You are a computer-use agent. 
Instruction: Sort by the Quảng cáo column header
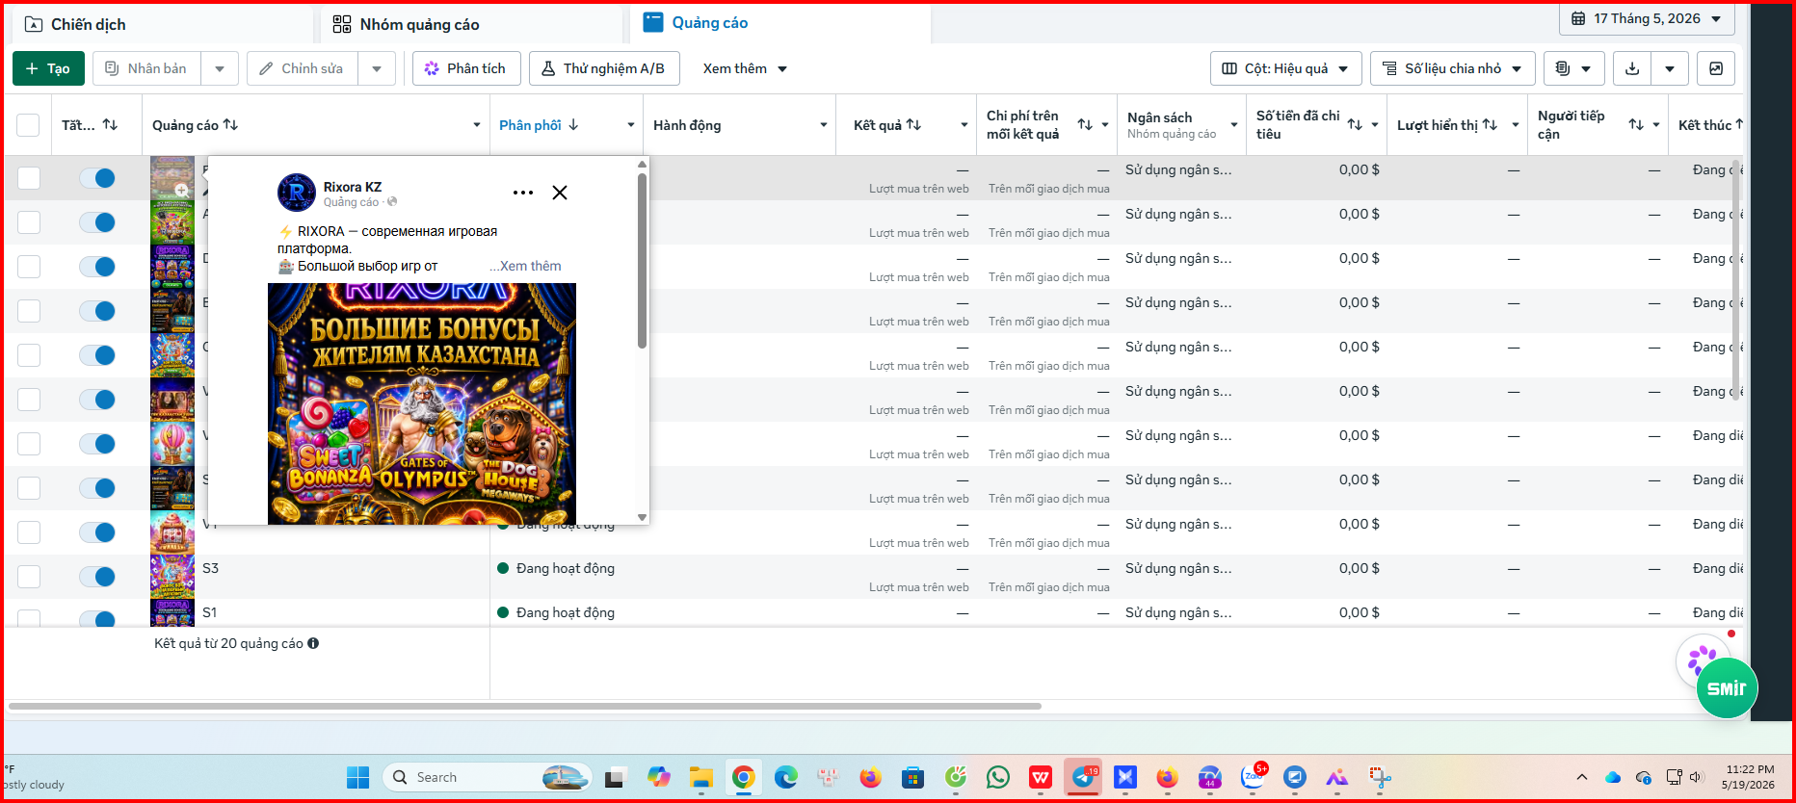195,125
